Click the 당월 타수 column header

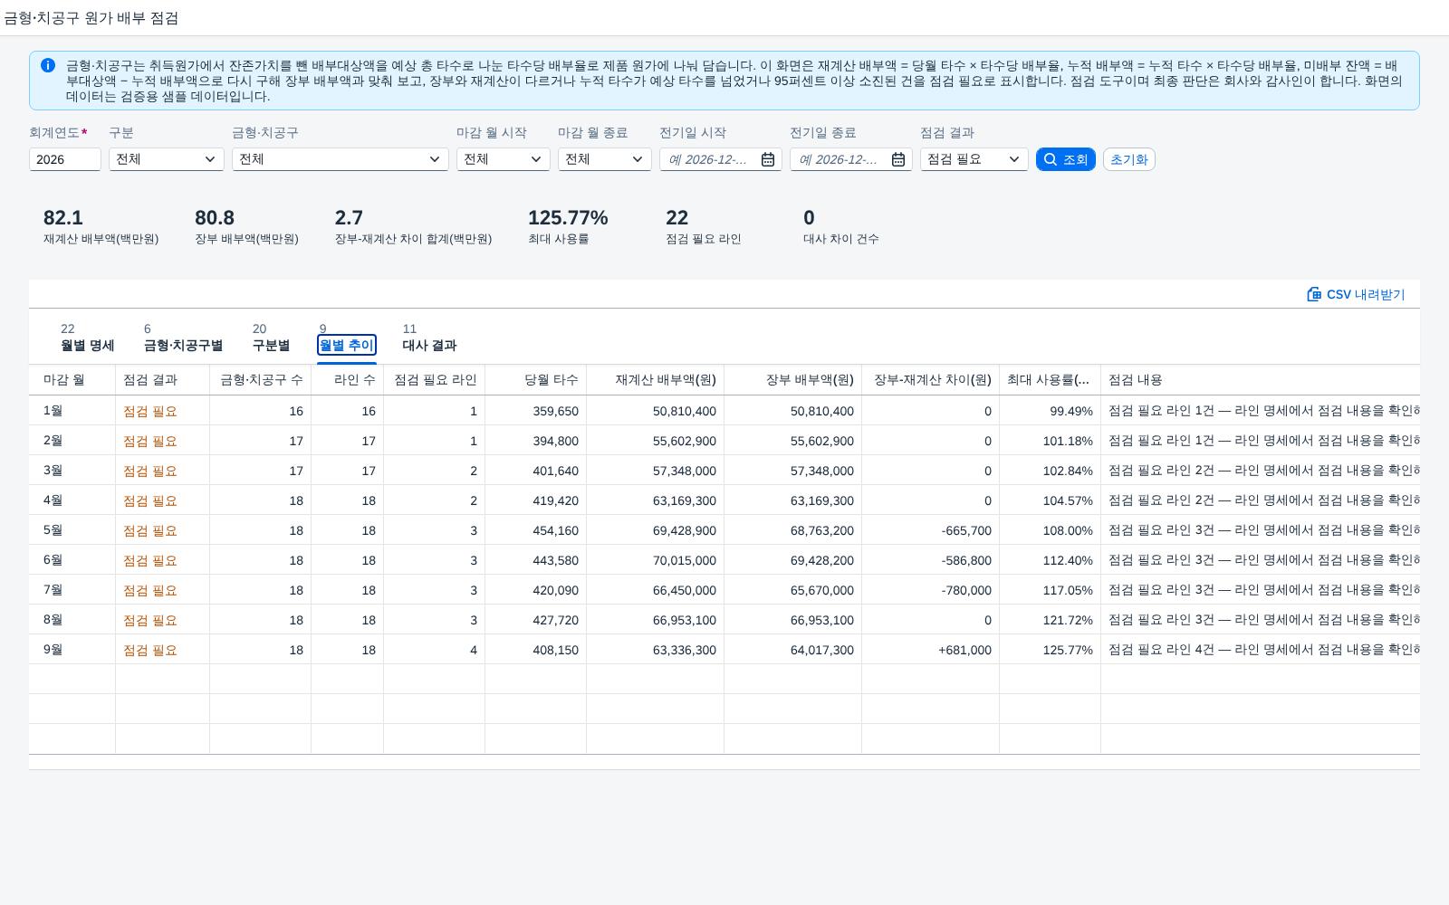[x=536, y=380]
